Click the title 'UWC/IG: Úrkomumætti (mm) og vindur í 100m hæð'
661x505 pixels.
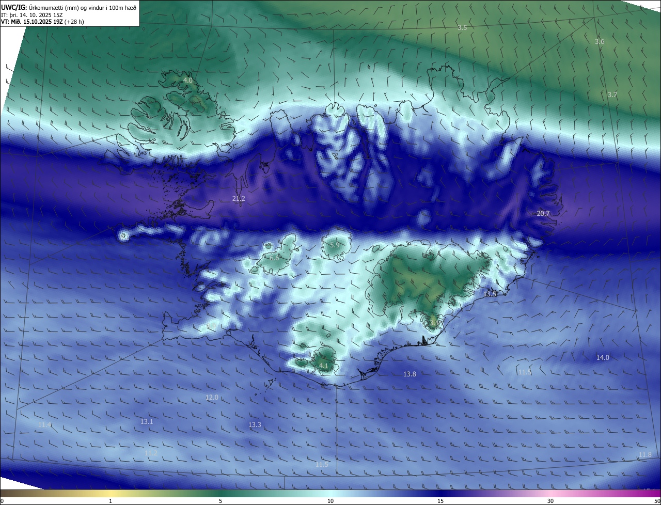pyautogui.click(x=69, y=7)
